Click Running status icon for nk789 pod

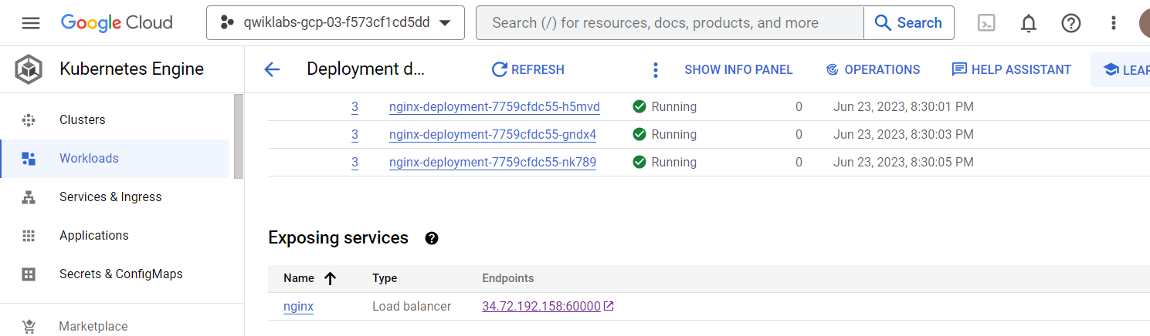click(x=639, y=162)
